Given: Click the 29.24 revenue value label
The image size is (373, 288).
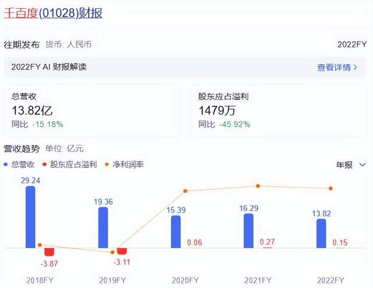Looking at the screenshot, I should (30, 181).
